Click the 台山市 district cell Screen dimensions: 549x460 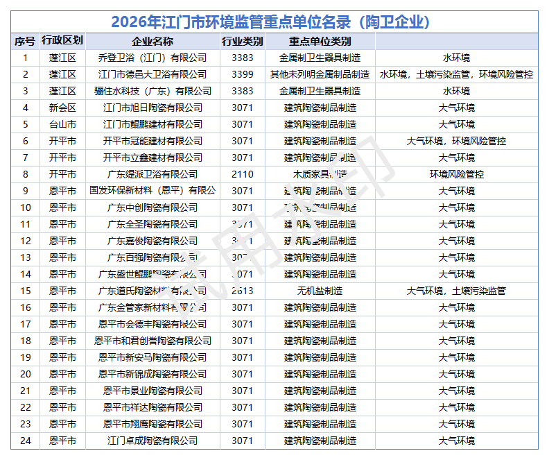click(x=62, y=124)
